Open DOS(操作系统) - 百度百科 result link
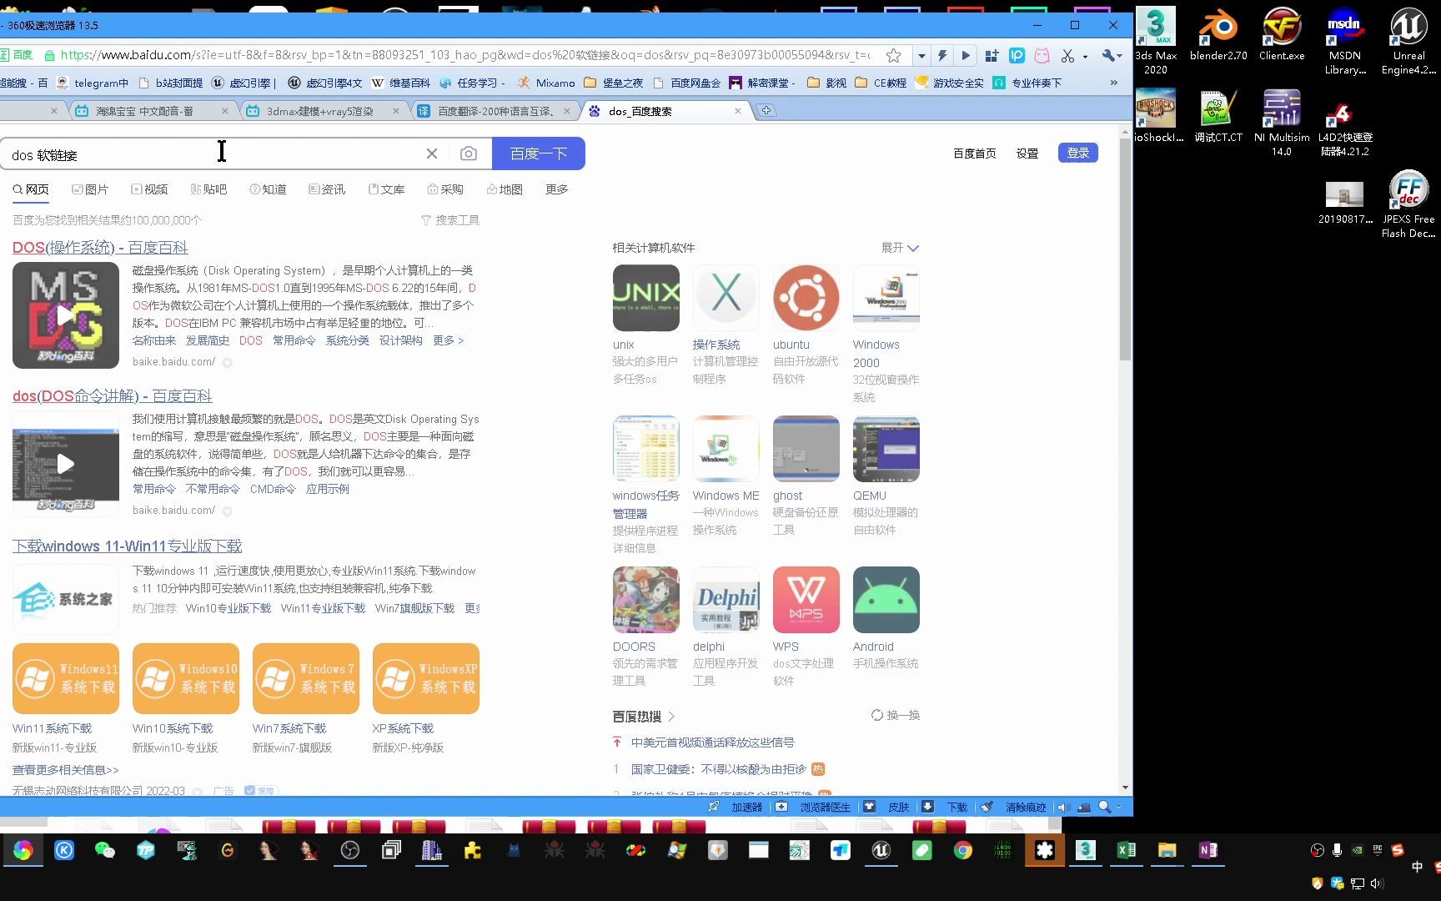Image resolution: width=1441 pixels, height=901 pixels. 100,248
